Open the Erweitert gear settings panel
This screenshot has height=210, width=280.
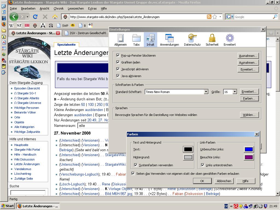pyautogui.click(x=229, y=40)
